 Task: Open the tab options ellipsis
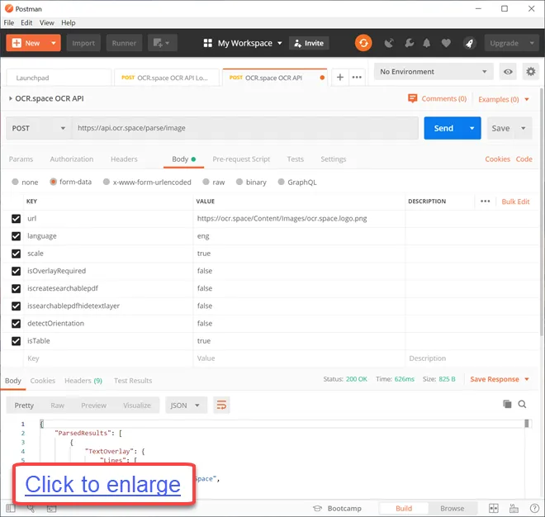357,77
